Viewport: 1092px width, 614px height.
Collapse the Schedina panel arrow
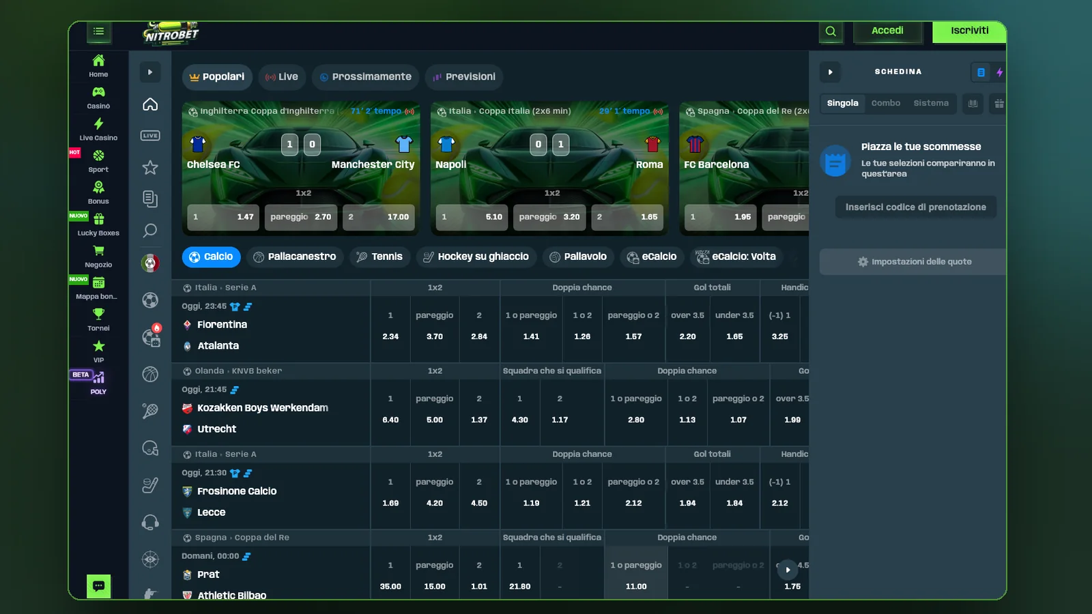click(830, 72)
